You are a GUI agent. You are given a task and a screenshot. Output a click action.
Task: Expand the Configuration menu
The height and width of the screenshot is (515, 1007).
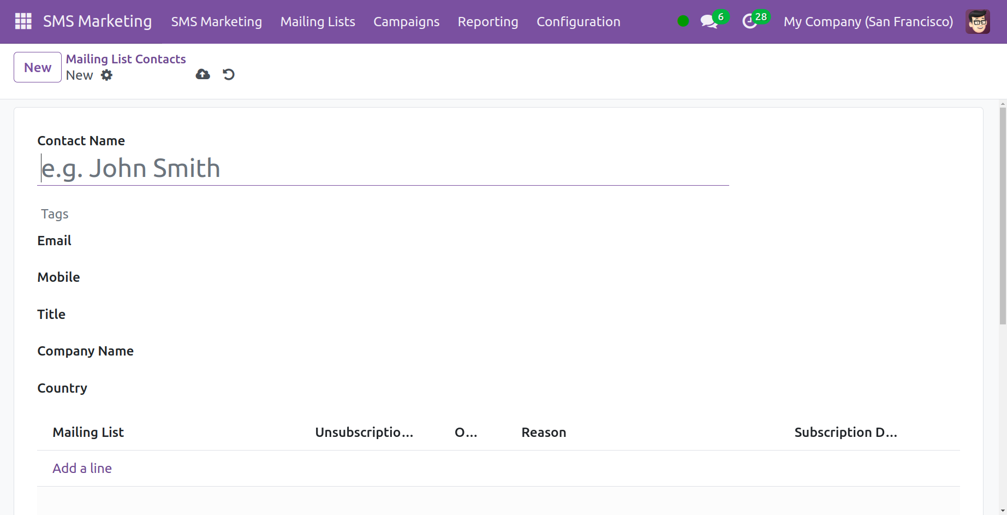coord(578,22)
